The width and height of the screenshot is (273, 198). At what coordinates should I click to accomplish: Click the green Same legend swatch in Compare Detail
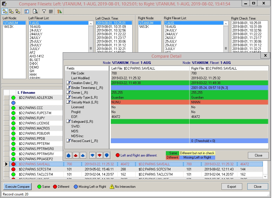(173, 153)
